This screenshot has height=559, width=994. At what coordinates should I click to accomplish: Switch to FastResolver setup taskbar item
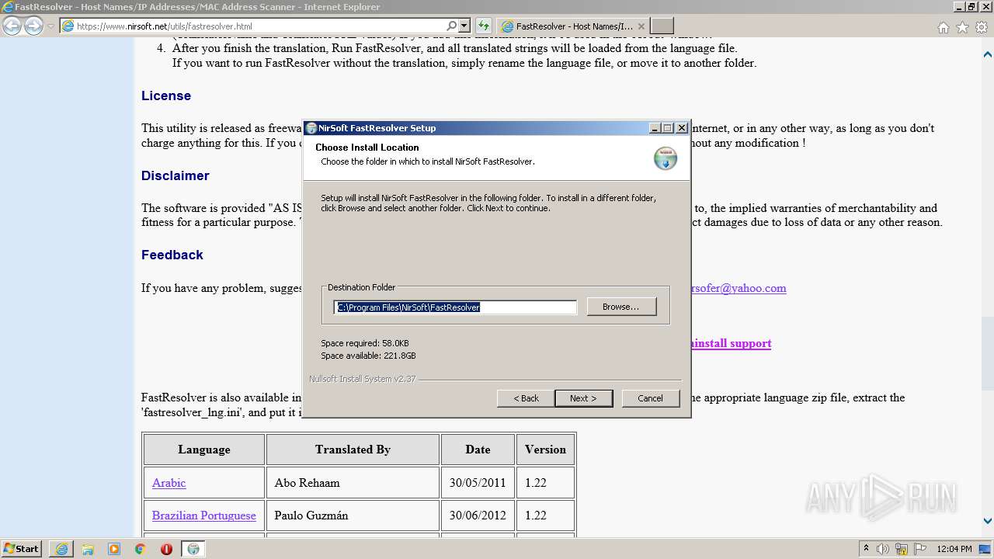tap(193, 549)
